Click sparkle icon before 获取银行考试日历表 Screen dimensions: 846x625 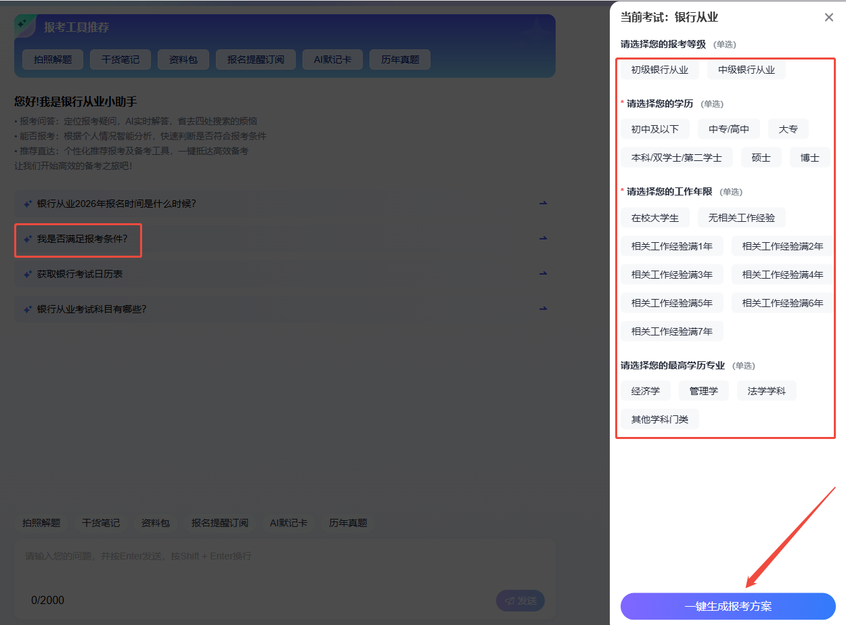click(x=28, y=275)
